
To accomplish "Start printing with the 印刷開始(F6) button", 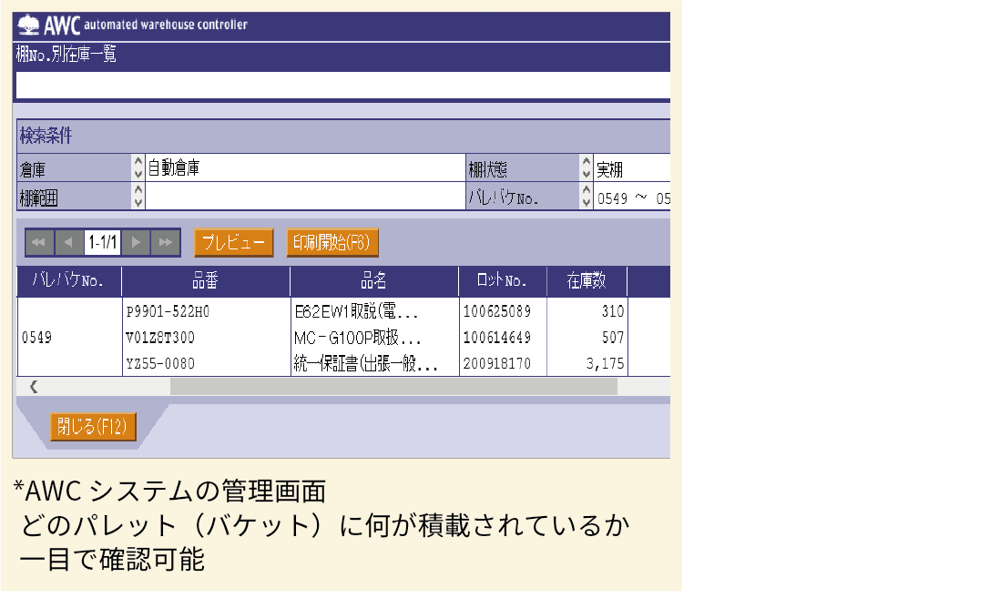I will (x=332, y=242).
